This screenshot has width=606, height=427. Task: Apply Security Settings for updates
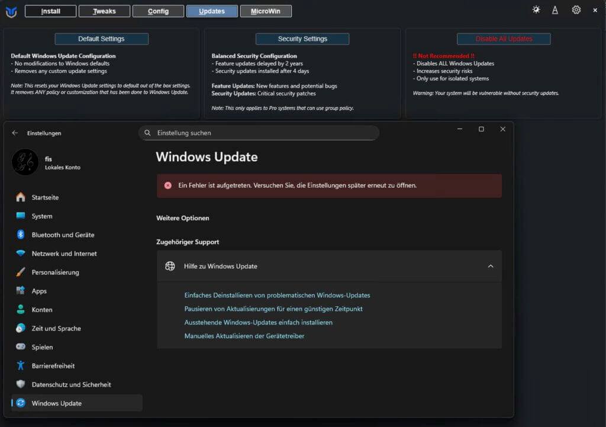click(x=302, y=38)
